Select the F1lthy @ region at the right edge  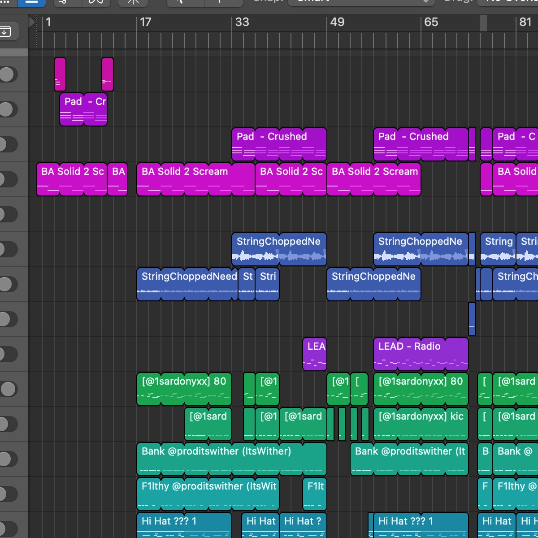tap(516, 494)
